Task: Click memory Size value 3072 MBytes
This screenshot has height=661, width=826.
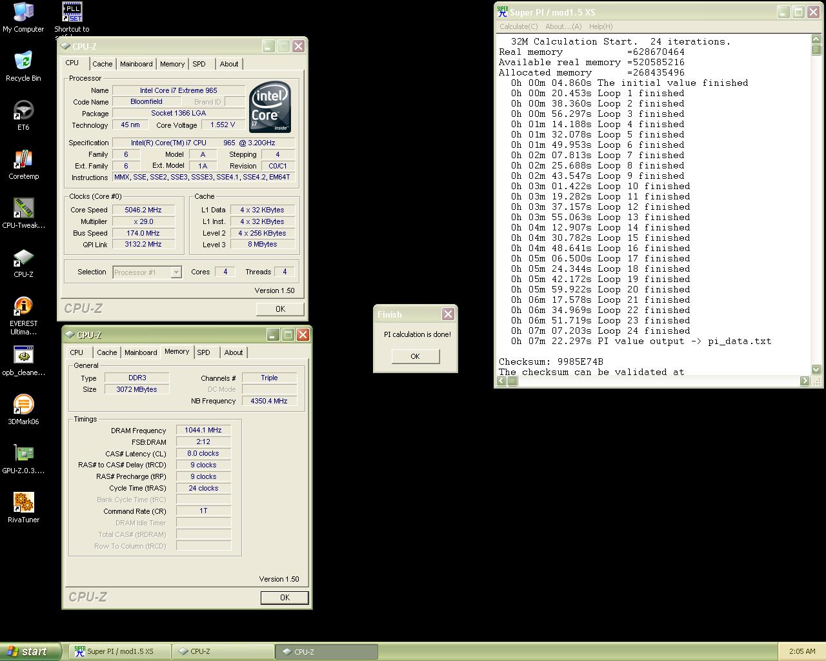Action: 137,389
